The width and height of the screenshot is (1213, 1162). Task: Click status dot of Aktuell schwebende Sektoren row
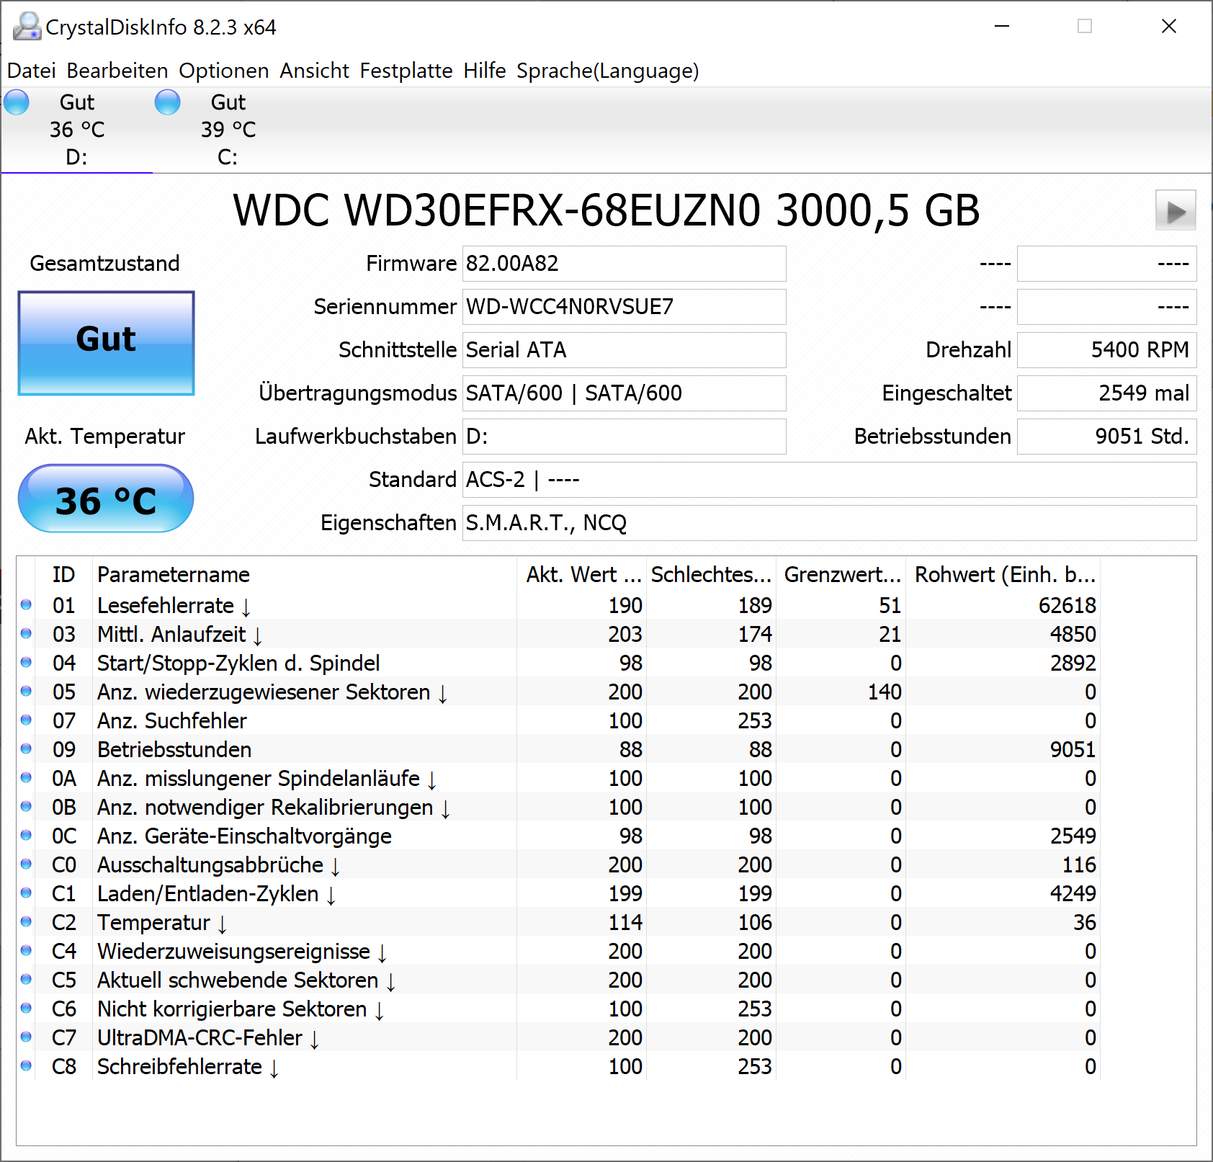click(26, 979)
